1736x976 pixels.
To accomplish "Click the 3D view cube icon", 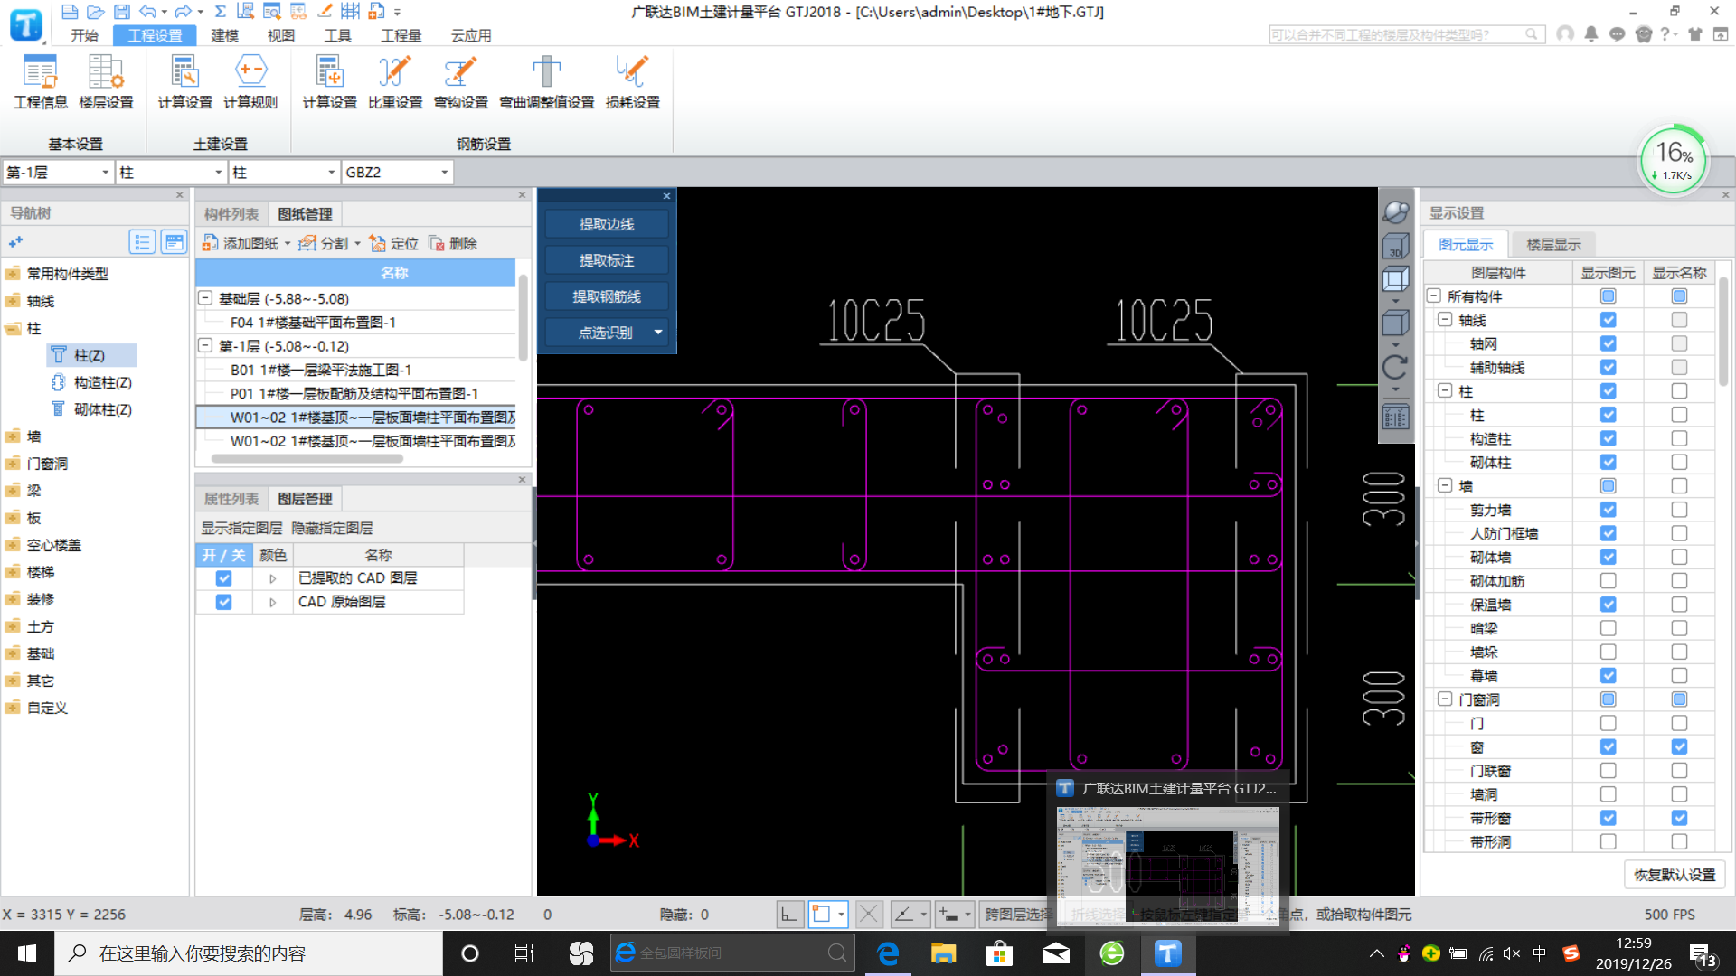I will (1395, 246).
